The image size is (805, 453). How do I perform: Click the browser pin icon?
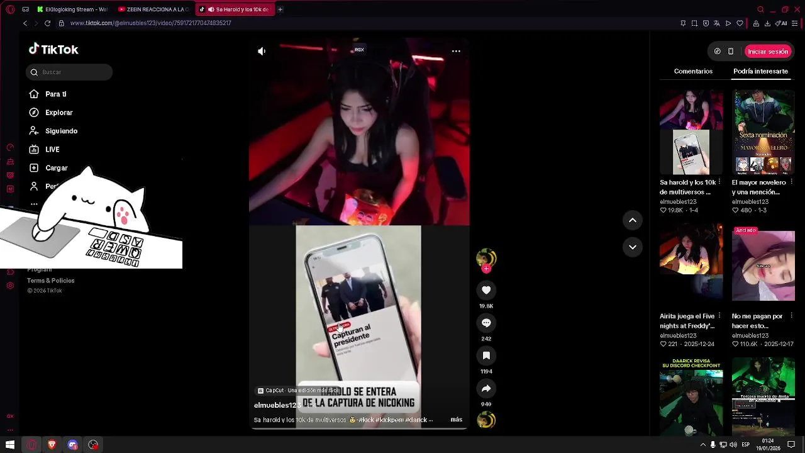coord(683,23)
